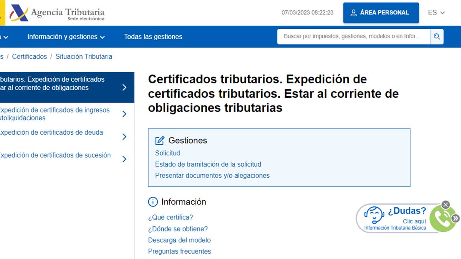This screenshot has width=461, height=259.
Task: Close the ¿Dudas? help widget
Action: pyautogui.click(x=445, y=205)
